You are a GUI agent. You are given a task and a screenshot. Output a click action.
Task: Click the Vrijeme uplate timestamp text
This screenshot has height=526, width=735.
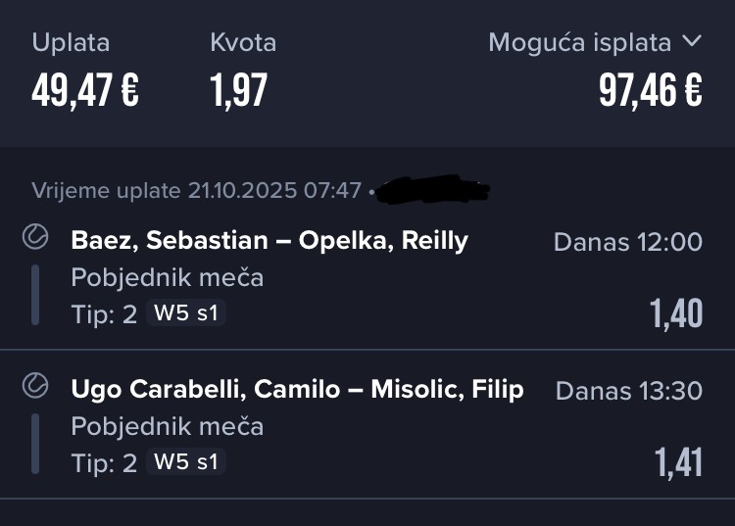(x=196, y=190)
